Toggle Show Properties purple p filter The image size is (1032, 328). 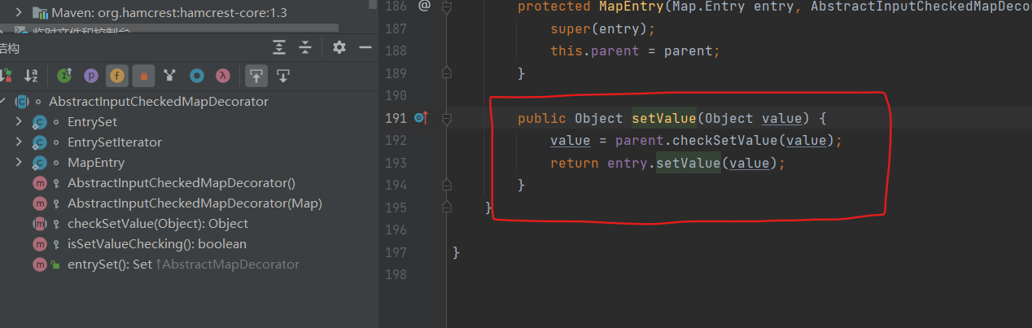pyautogui.click(x=91, y=76)
